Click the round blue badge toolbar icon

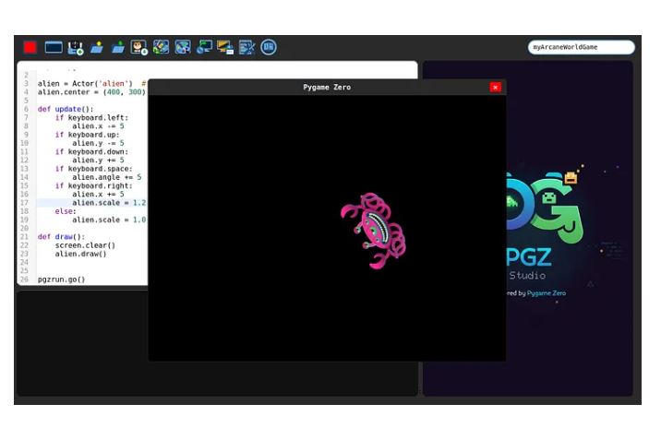point(269,47)
